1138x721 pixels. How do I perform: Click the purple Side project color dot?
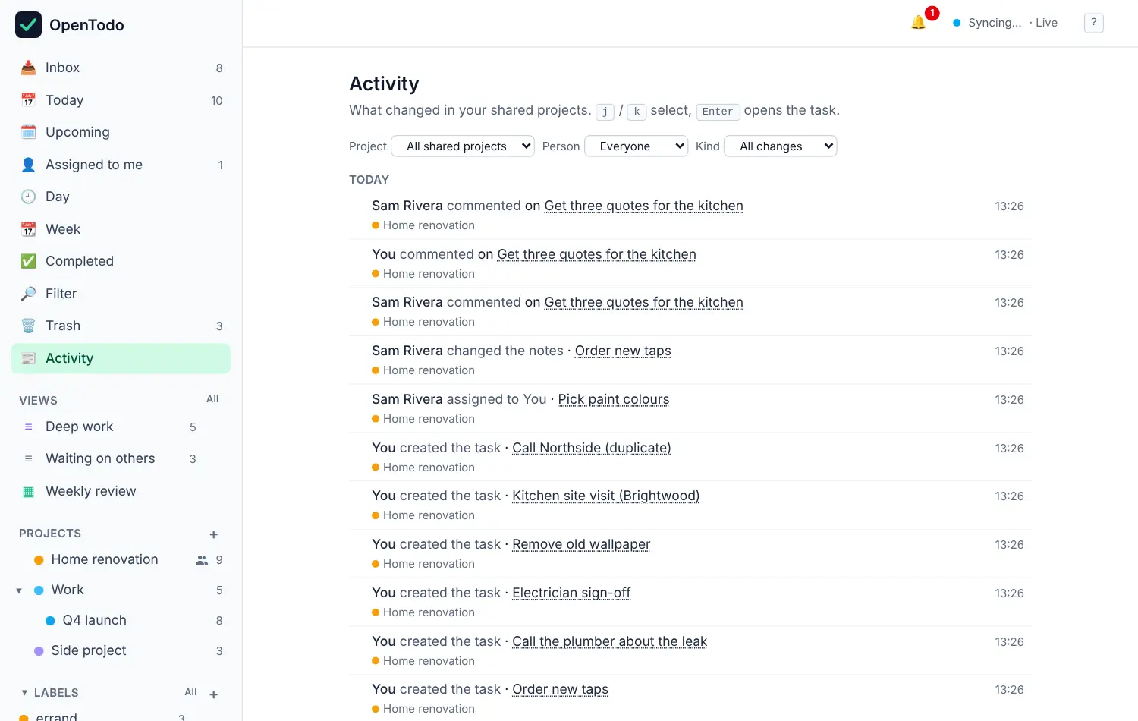coord(39,651)
